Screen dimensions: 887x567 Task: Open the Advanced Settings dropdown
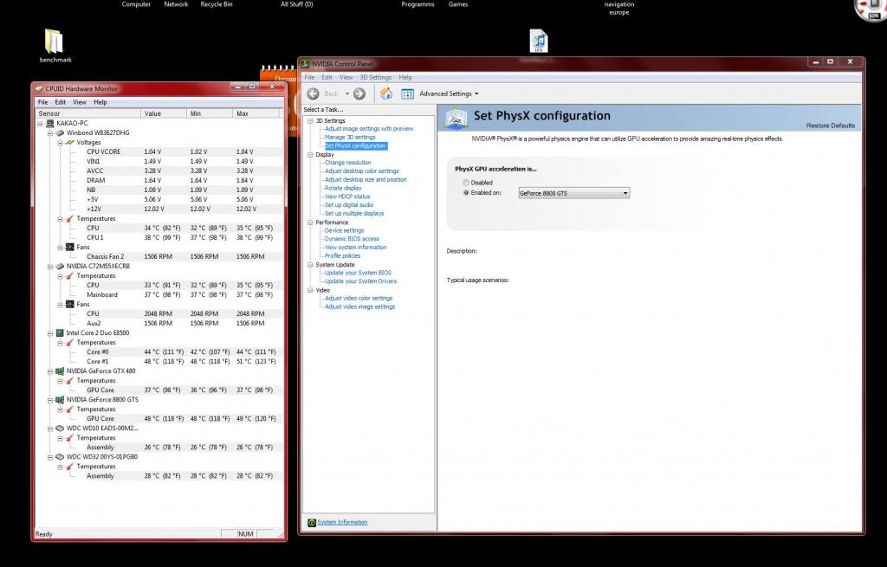(x=450, y=93)
